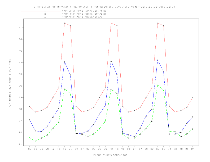
Task: Click x-axis forecast hour label 57
Action: point(140,149)
